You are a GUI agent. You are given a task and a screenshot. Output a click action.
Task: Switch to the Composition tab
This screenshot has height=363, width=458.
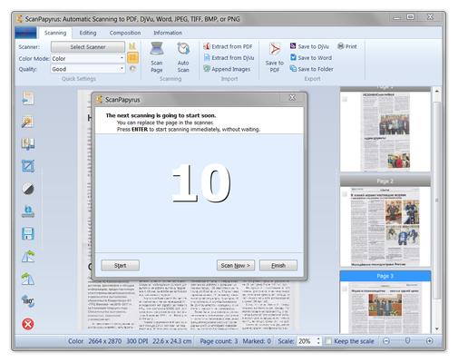(x=125, y=33)
